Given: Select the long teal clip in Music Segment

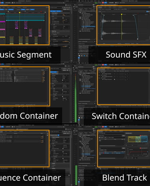Looking at the screenshot, I should (x=25, y=17).
